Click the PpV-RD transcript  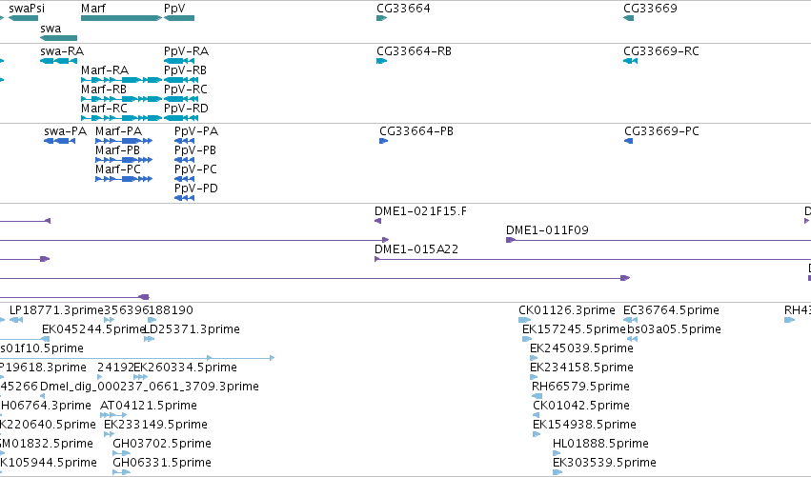click(181, 118)
